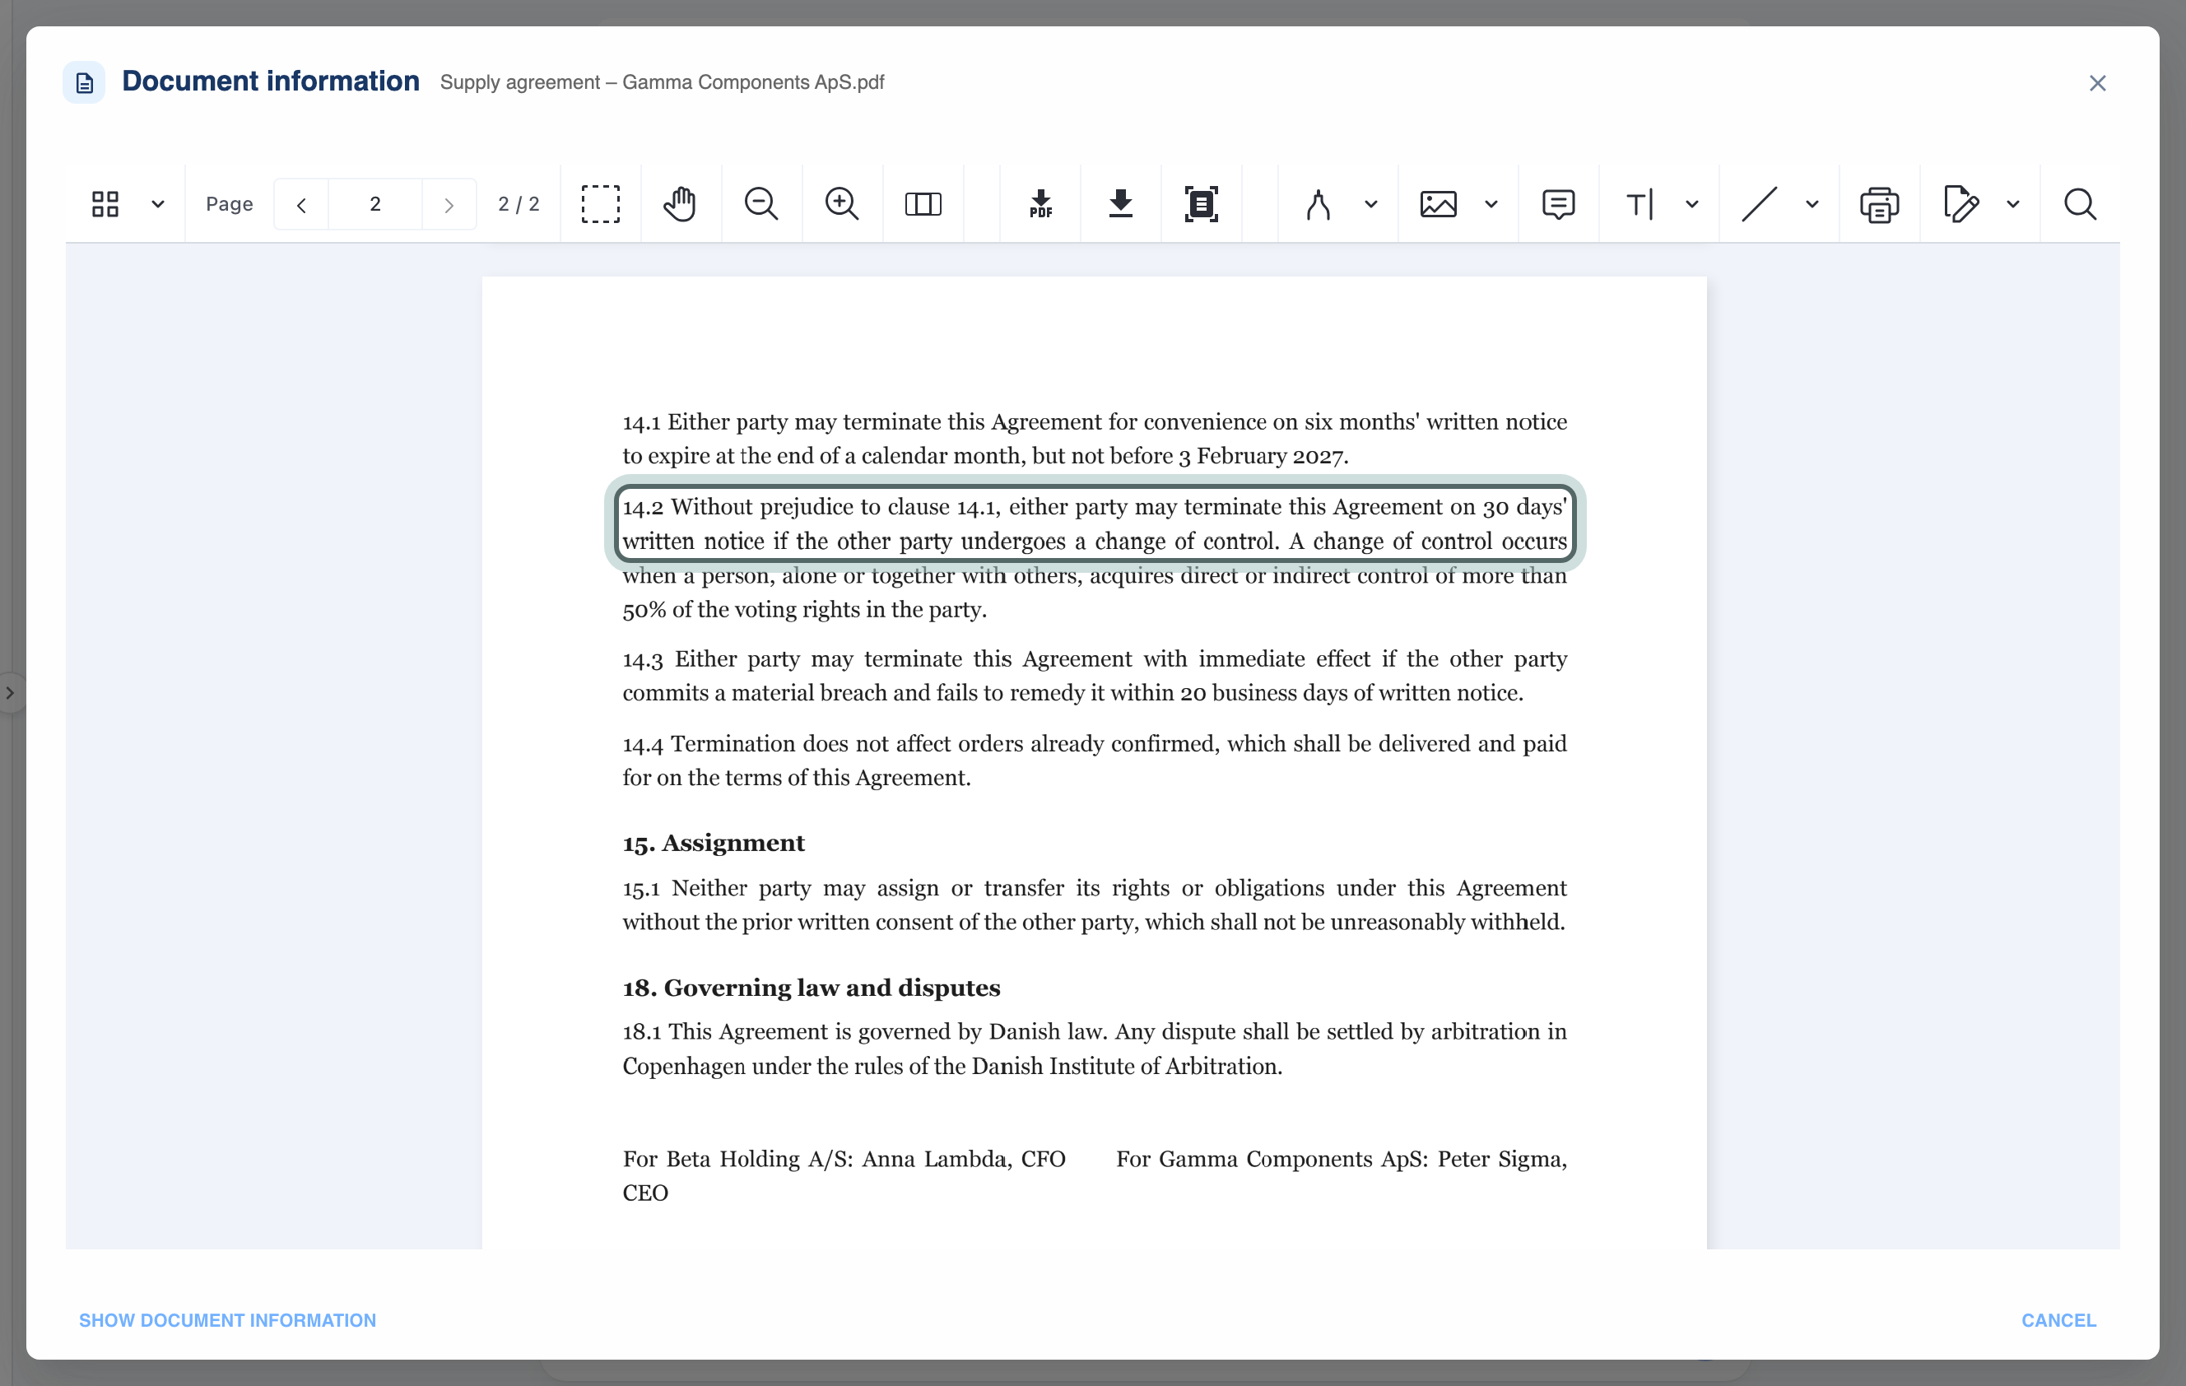Click the 'Supply agreement – Gamma Components ApS.pdf' filename
The width and height of the screenshot is (2186, 1386).
coord(662,82)
